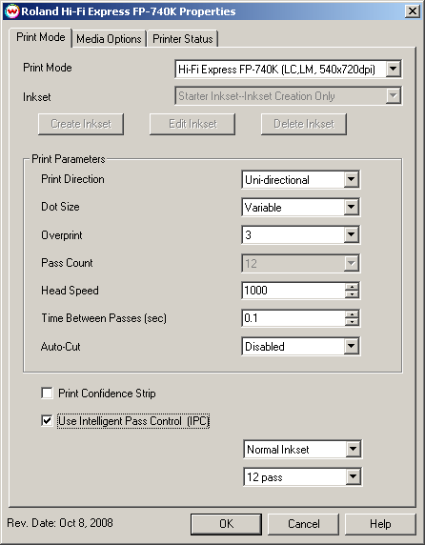
Task: Click the disabled Inkset dropdown
Action: pyautogui.click(x=288, y=96)
